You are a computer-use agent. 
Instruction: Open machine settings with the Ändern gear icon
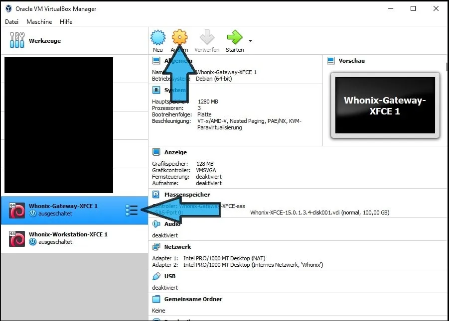(x=179, y=37)
